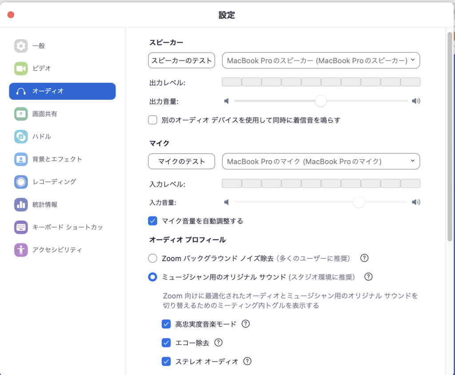Click the アクセシビリティ person icon

21,250
